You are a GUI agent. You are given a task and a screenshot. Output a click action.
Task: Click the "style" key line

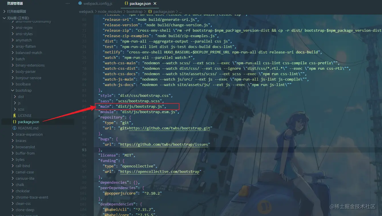coord(136,96)
